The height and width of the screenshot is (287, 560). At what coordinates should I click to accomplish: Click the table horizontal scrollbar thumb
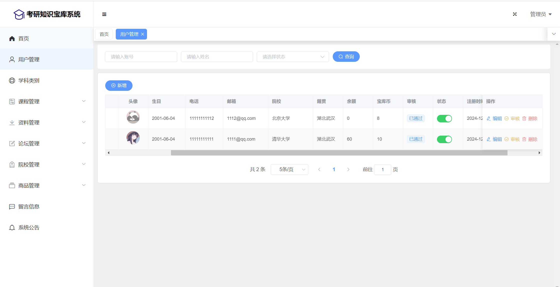coord(339,153)
